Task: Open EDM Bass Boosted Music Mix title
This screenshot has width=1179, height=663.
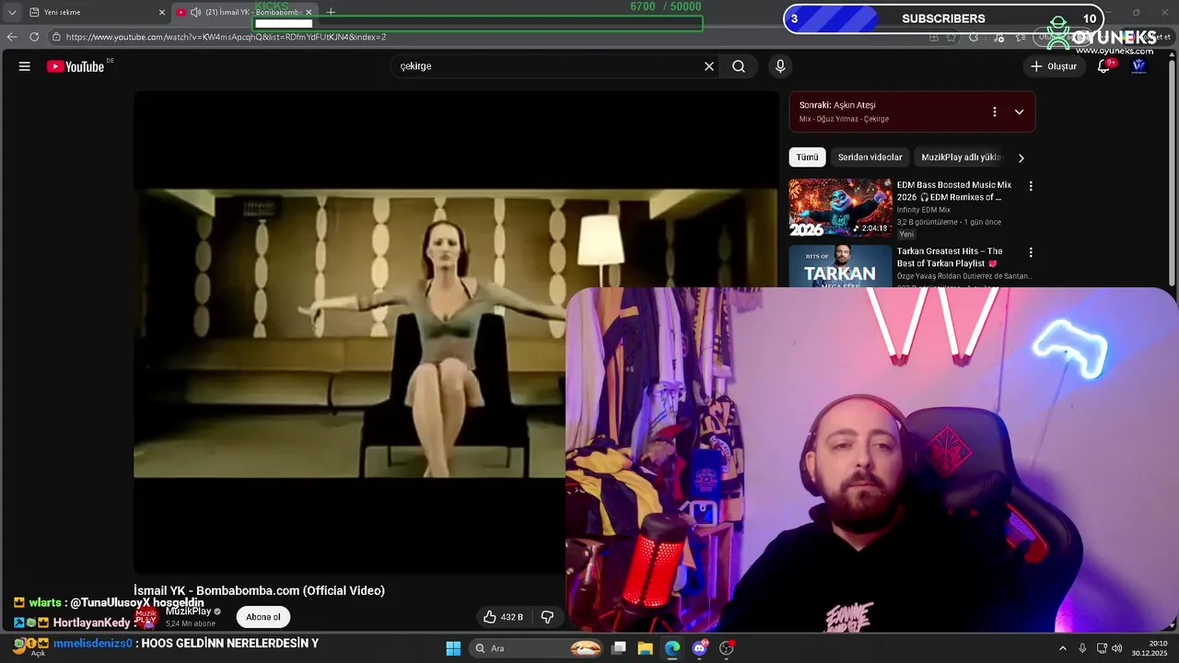Action: pyautogui.click(x=954, y=191)
